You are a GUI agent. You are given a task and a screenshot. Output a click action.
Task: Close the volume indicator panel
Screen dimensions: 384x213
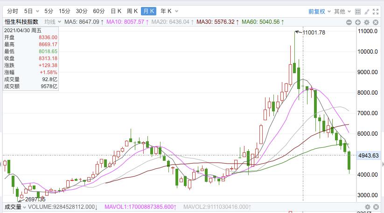pos(375,206)
